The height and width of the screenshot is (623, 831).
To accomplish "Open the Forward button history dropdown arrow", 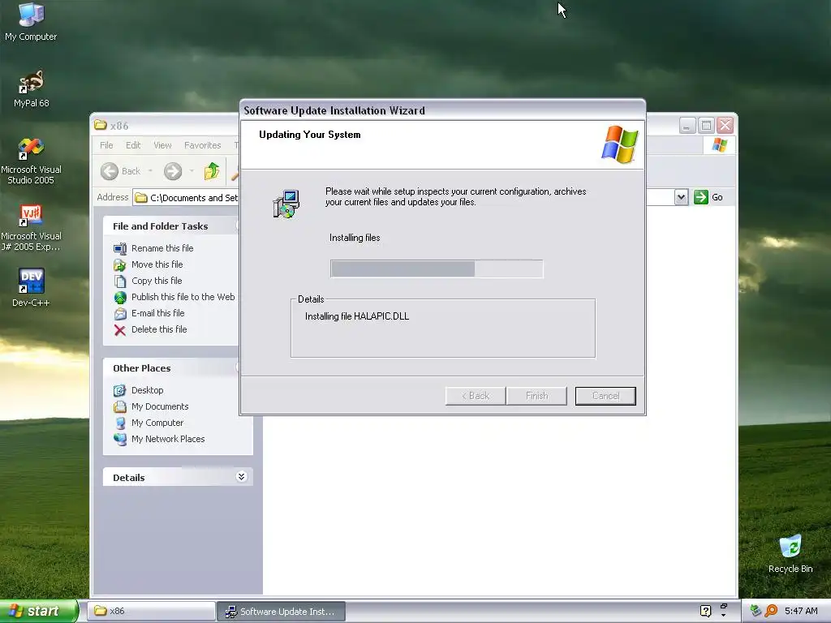I will pos(192,170).
